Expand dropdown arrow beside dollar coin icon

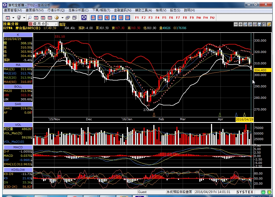tap(62, 18)
